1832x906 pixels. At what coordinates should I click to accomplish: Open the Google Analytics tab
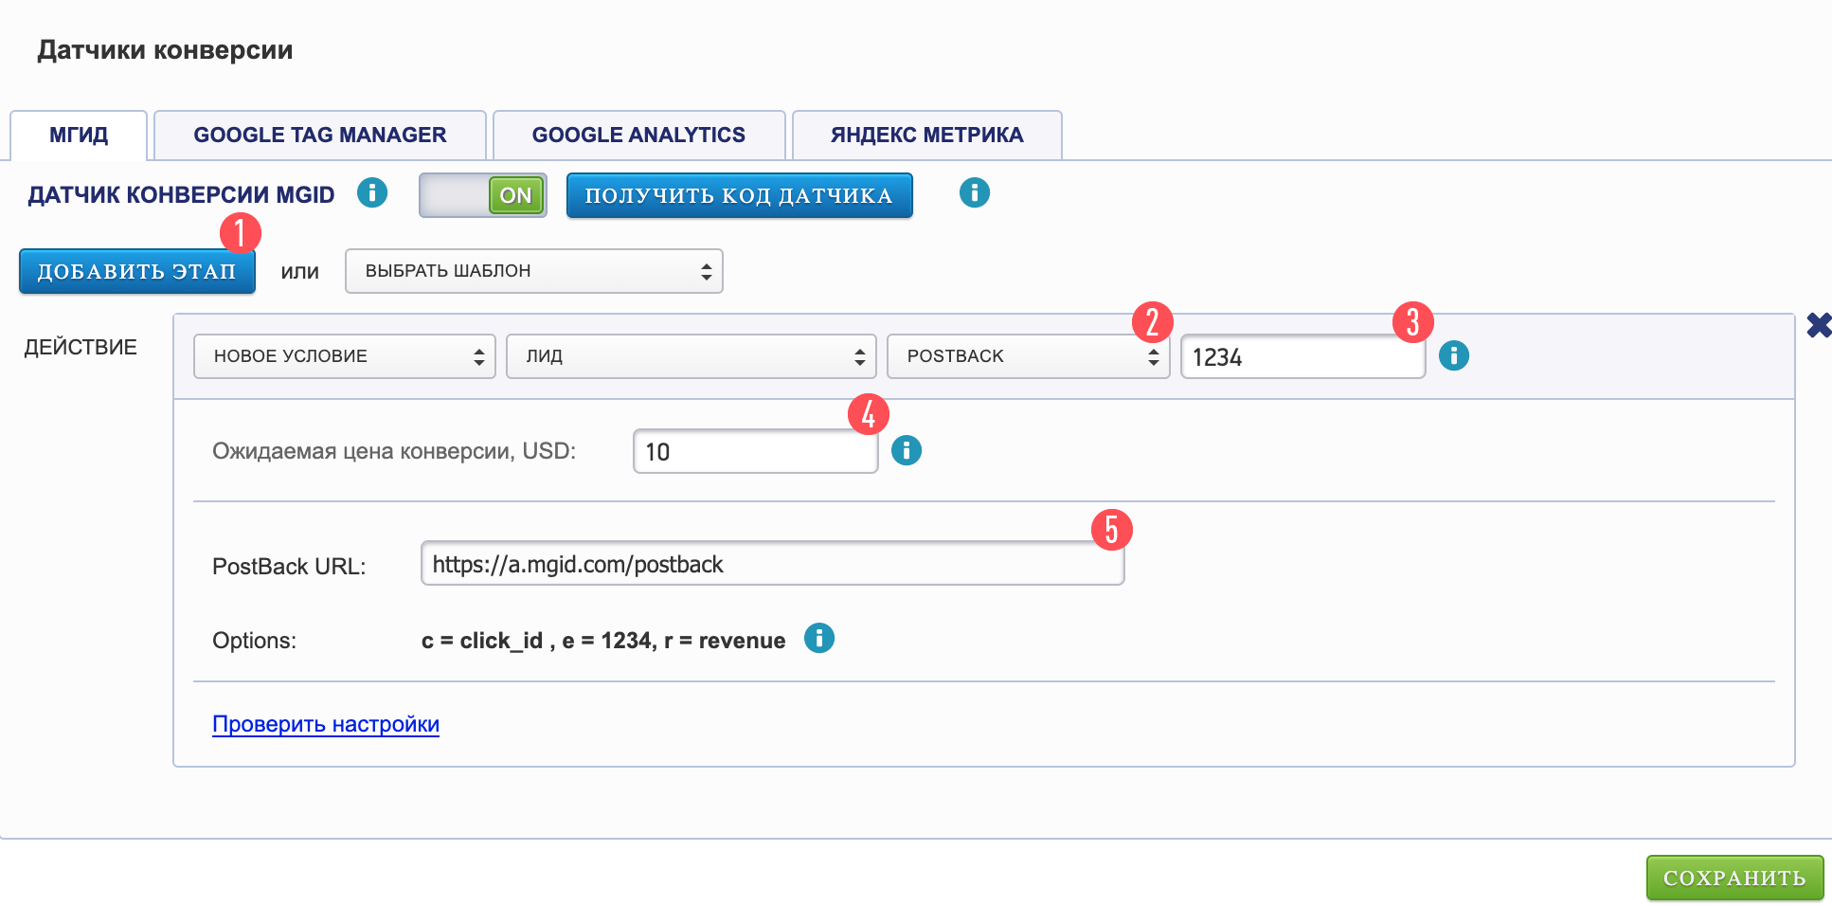tap(638, 136)
